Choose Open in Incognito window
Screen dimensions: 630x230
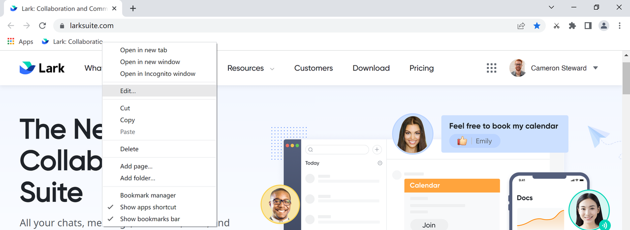pos(157,74)
